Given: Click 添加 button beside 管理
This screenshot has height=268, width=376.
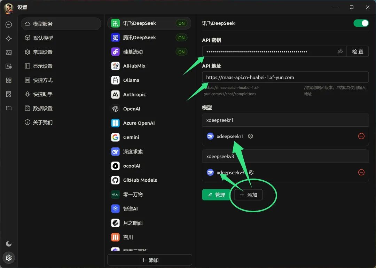Looking at the screenshot, I should tap(249, 195).
